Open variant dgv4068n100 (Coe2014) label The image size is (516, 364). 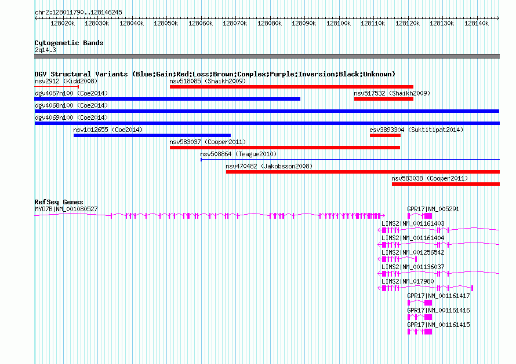(x=71, y=105)
